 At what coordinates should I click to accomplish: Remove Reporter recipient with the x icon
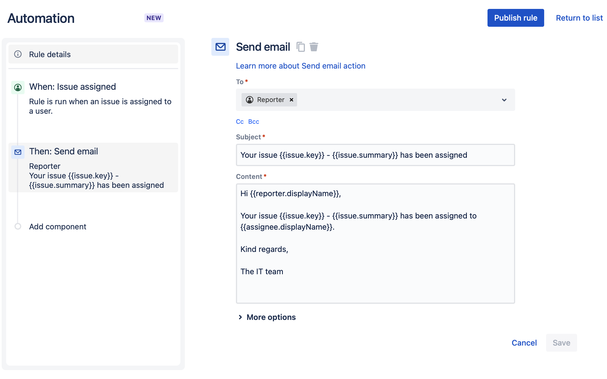pyautogui.click(x=291, y=99)
